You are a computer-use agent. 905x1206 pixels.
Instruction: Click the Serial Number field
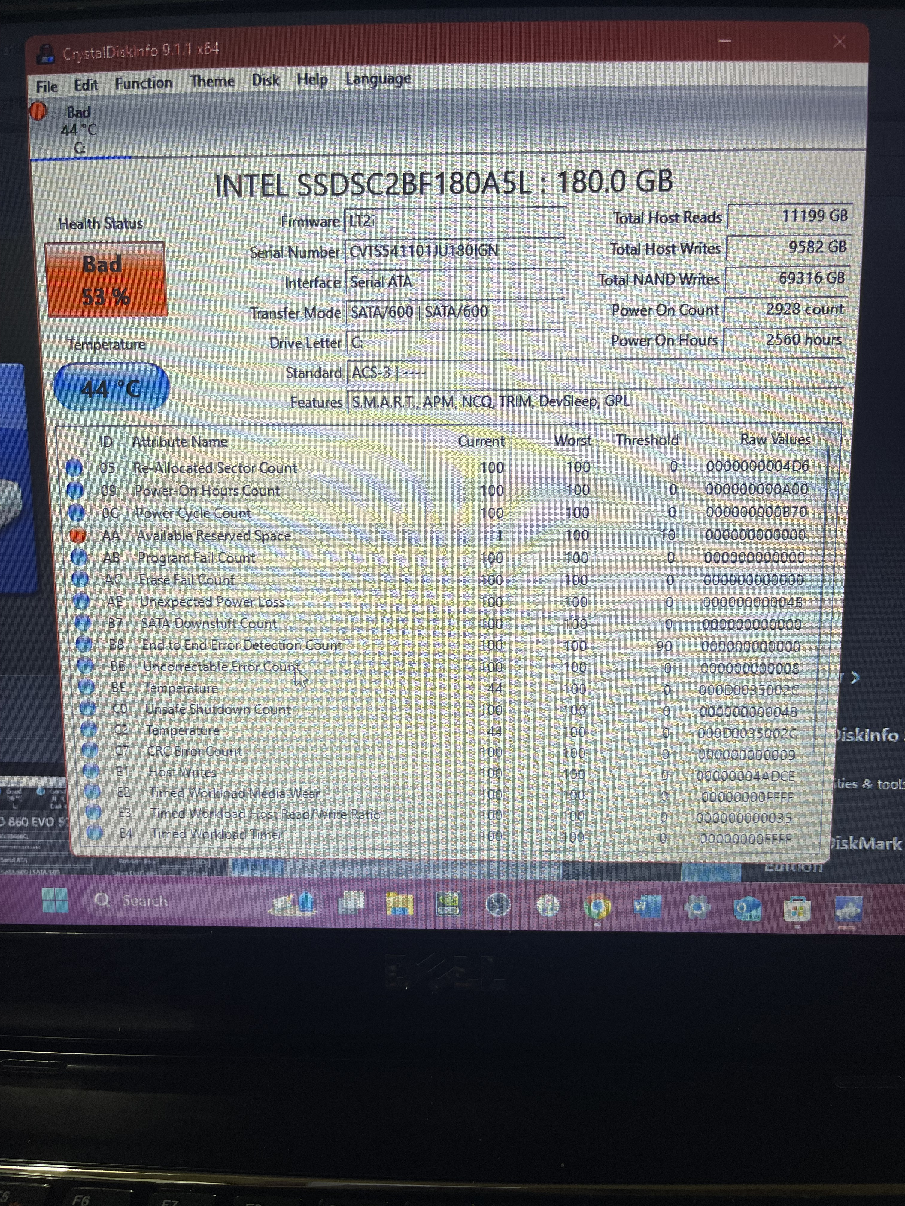tap(455, 251)
